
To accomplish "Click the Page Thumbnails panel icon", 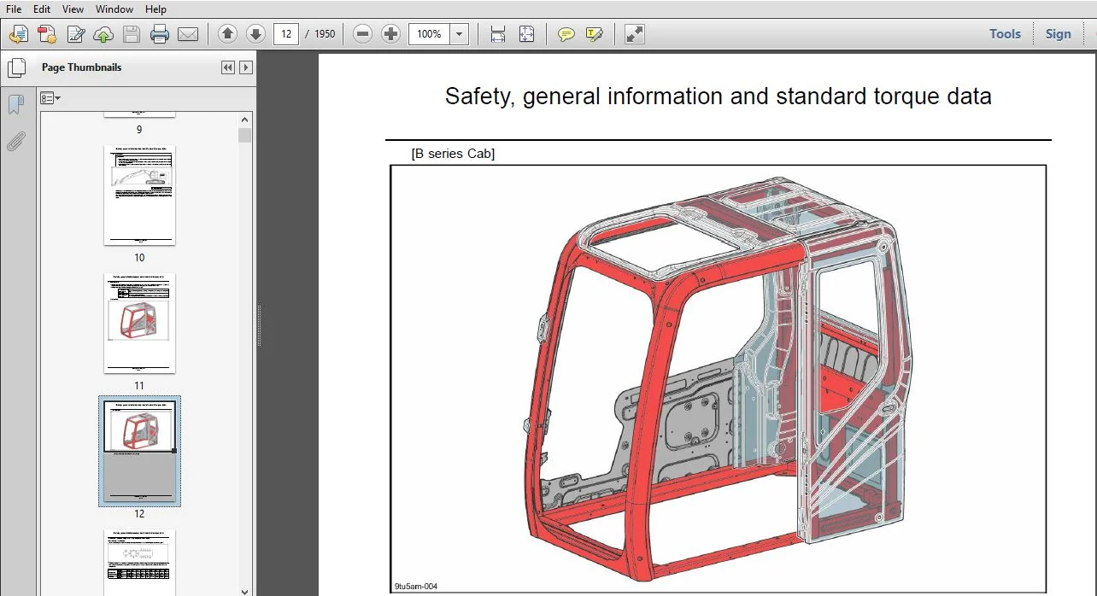I will [15, 67].
